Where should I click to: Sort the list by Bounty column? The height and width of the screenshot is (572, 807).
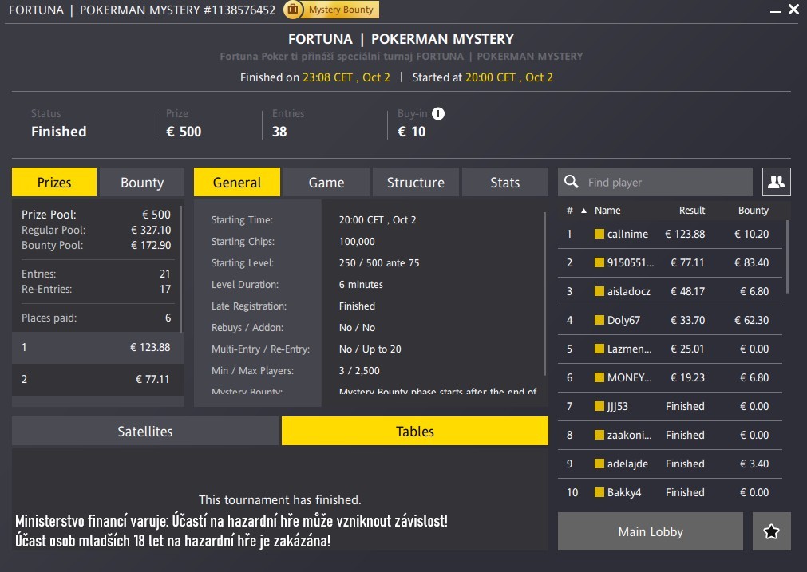753,211
